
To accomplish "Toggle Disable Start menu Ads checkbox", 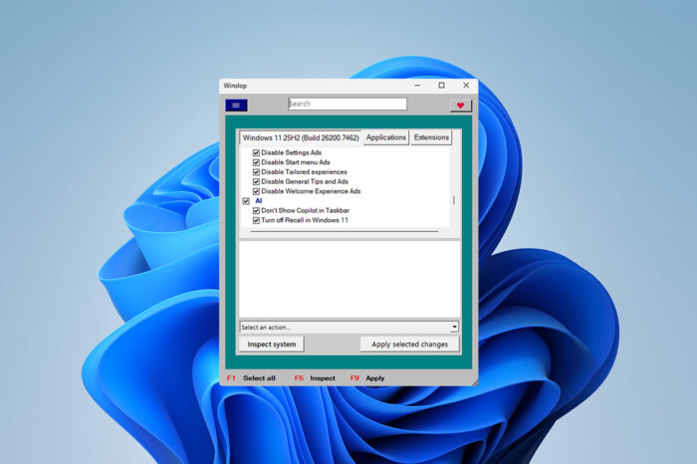I will [256, 162].
